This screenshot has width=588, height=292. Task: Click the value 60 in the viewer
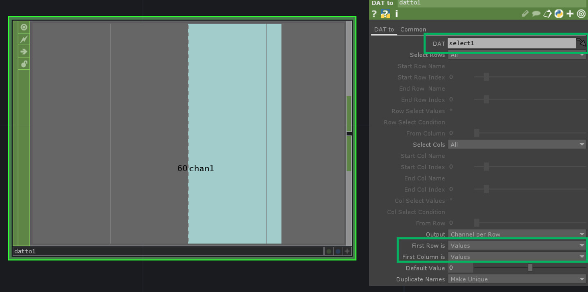pyautogui.click(x=182, y=168)
